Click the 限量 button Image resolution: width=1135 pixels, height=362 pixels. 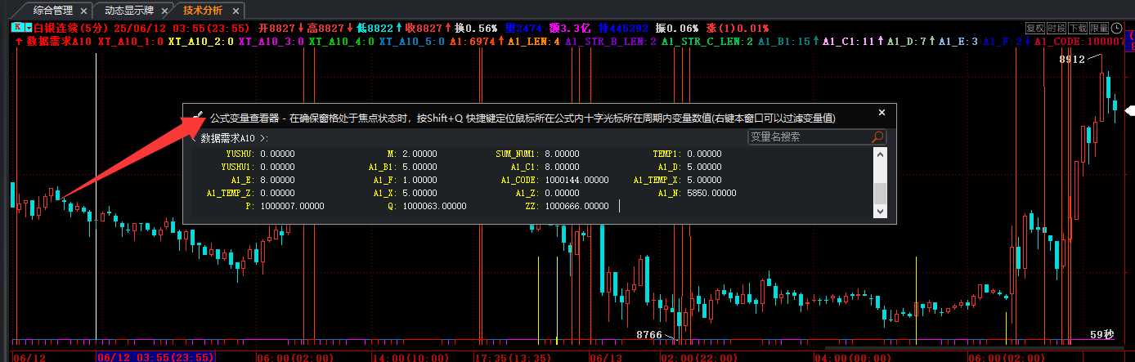pyautogui.click(x=1099, y=28)
